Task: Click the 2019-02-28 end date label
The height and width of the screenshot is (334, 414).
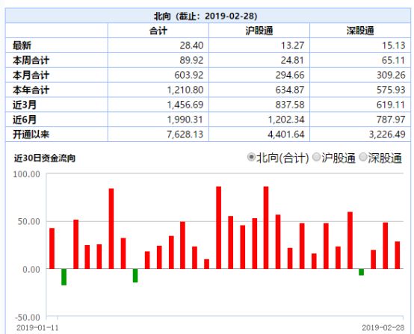Action: [x=383, y=328]
